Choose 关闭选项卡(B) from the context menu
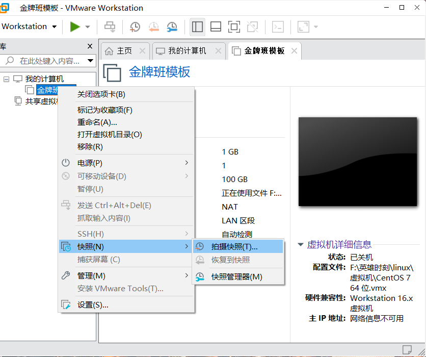The height and width of the screenshot is (357, 426). coord(126,94)
